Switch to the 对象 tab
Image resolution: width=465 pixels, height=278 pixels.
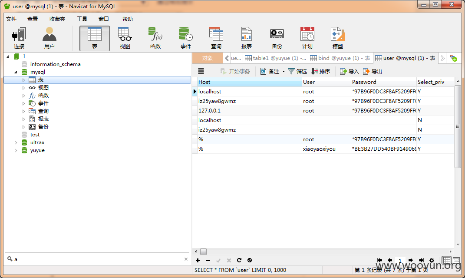click(x=208, y=58)
